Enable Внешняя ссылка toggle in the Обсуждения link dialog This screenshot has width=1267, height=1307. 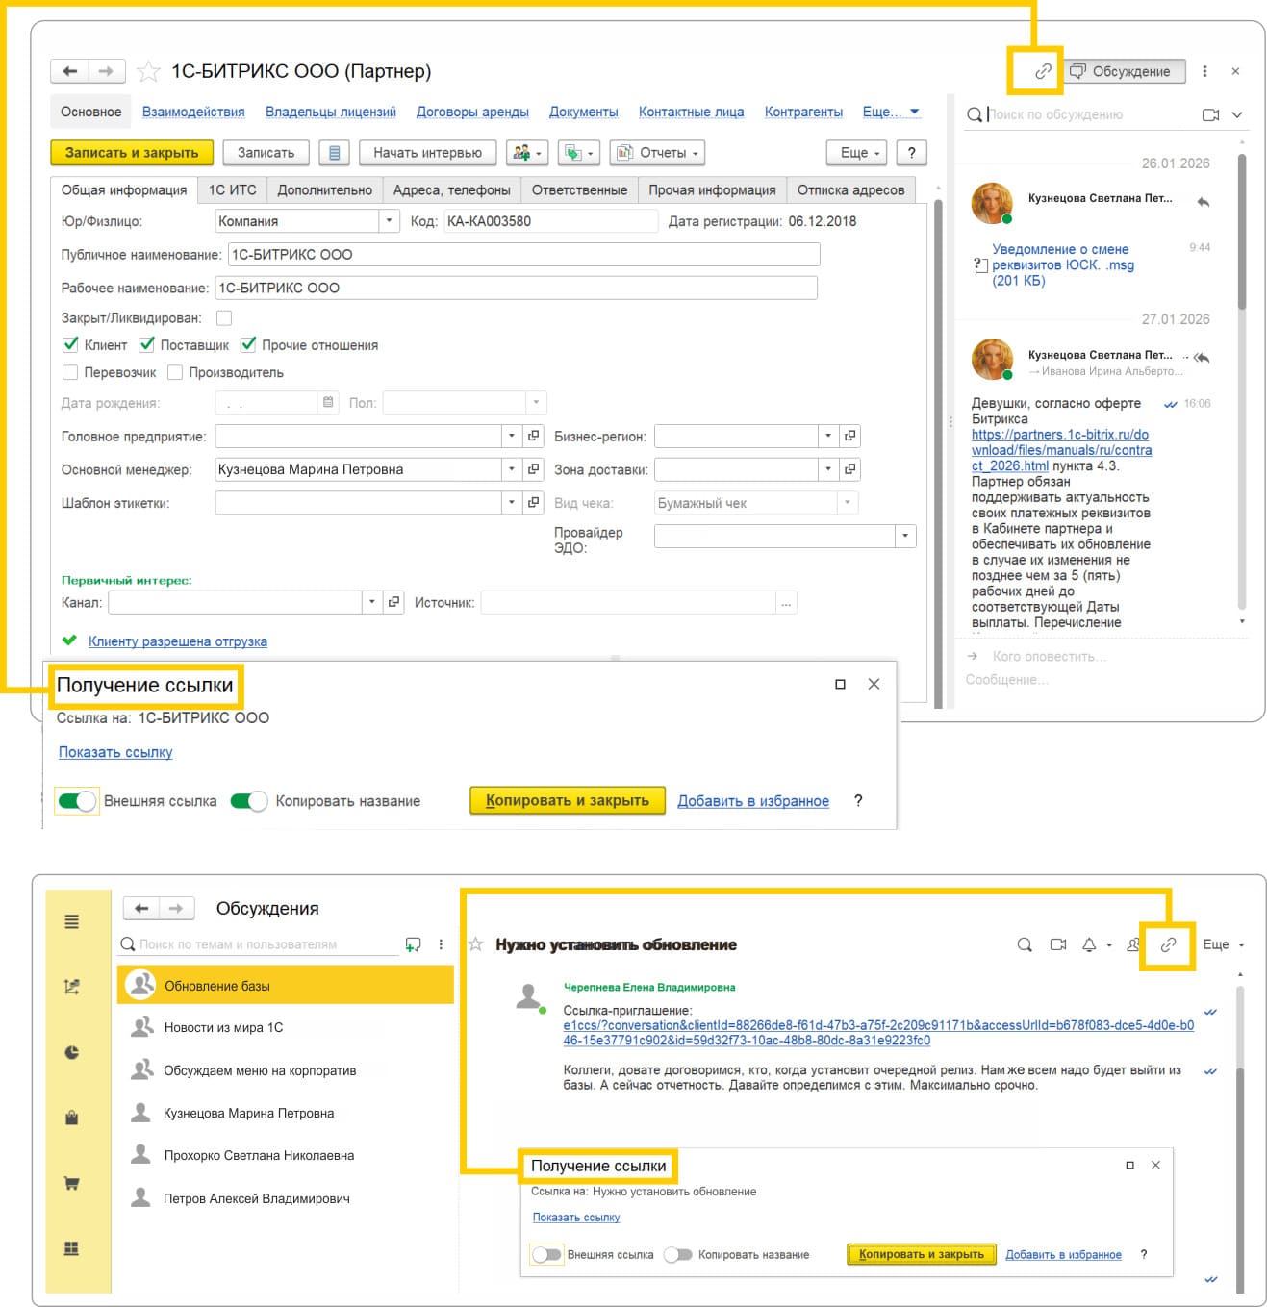[x=546, y=1254]
